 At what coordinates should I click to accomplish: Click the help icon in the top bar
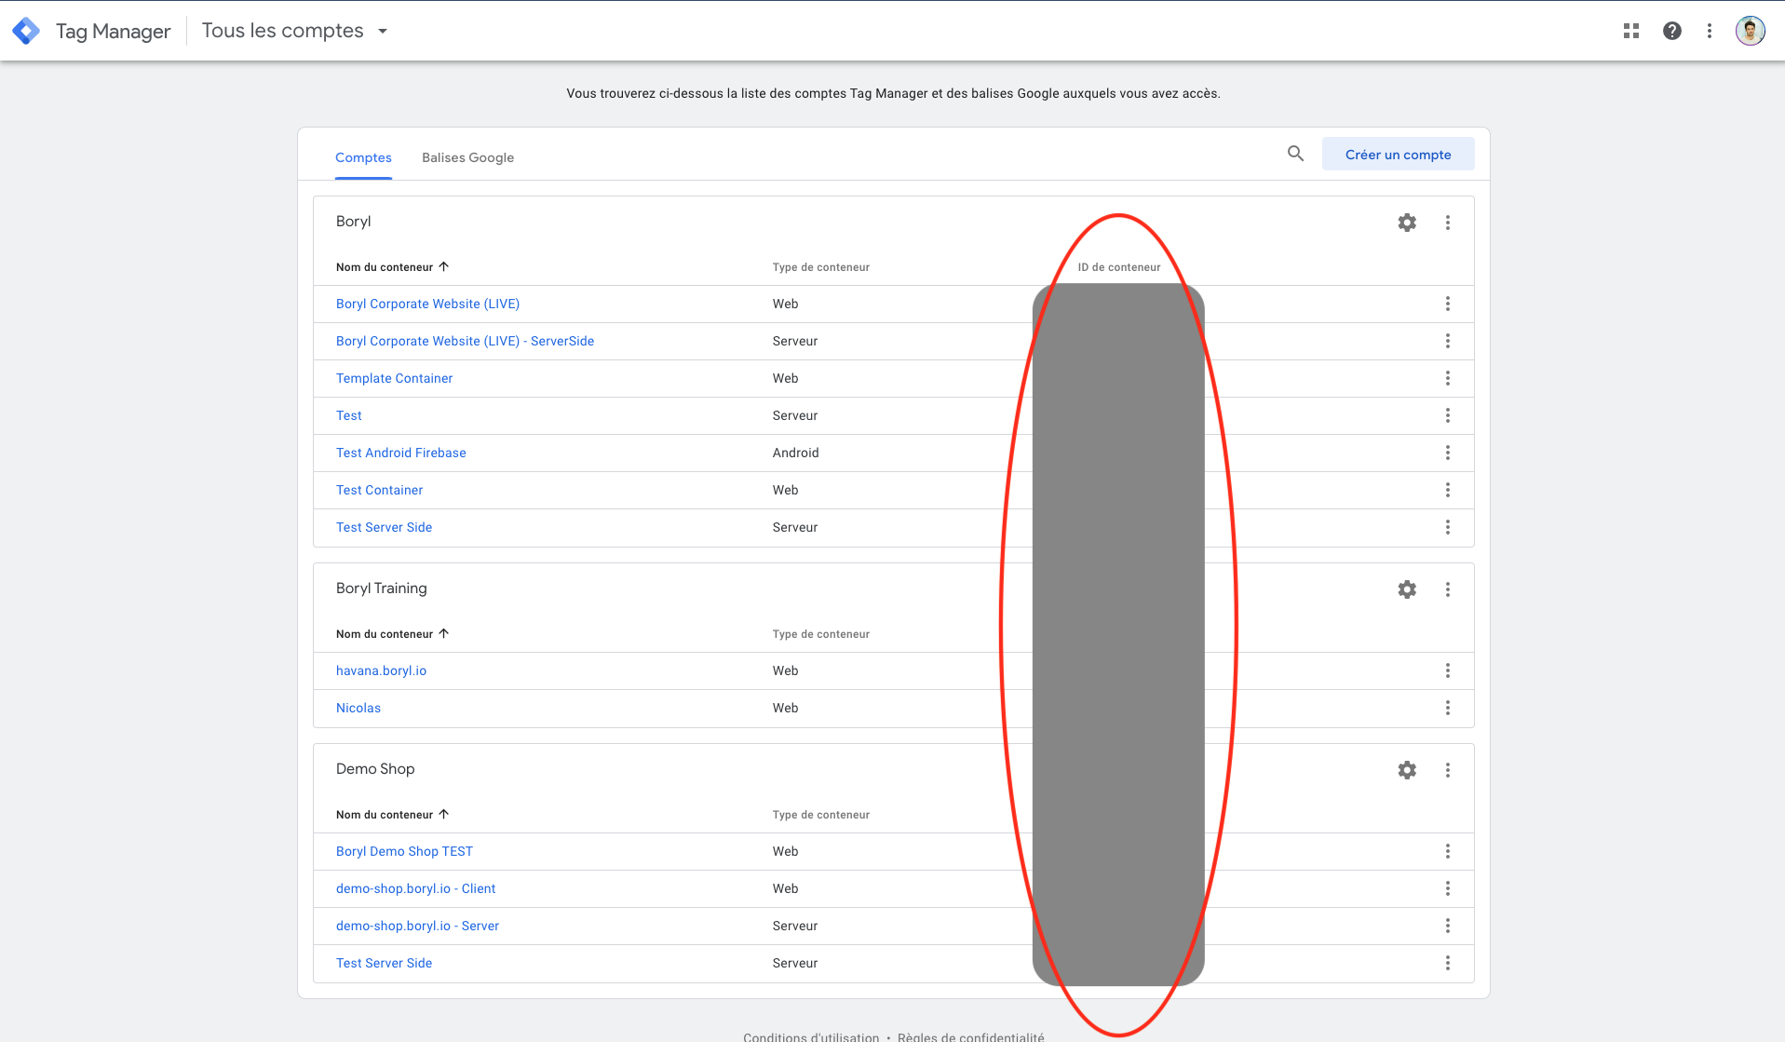pyautogui.click(x=1672, y=30)
